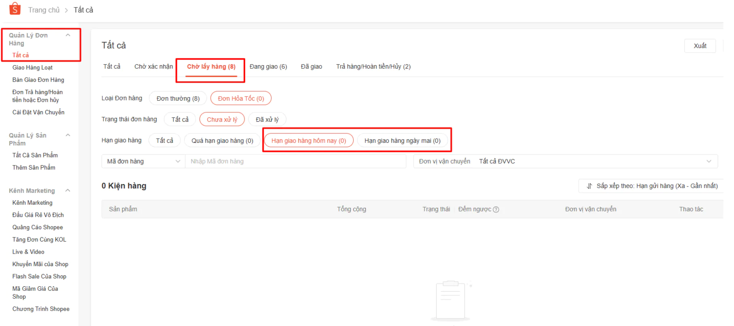Collapse the Kênh Marketing sidebar section

[68, 191]
